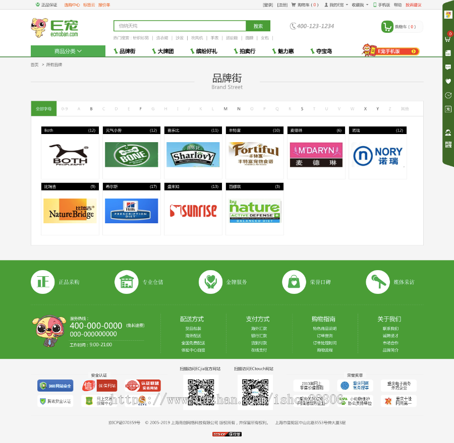Click the customer service mascot in footer
This screenshot has height=443, width=454.
click(x=49, y=331)
